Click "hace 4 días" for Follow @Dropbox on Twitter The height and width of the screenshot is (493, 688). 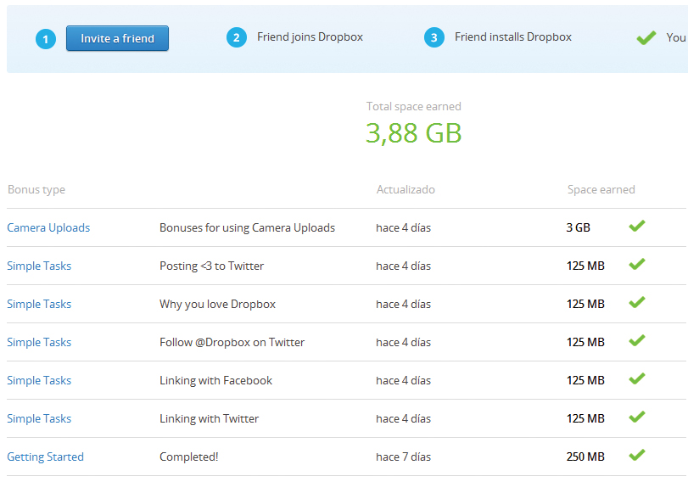coord(403,343)
